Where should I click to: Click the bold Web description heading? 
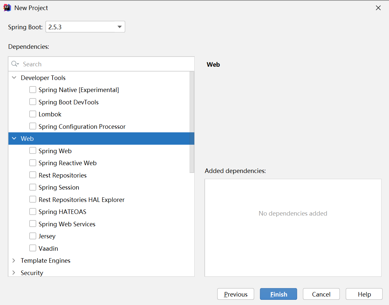213,64
